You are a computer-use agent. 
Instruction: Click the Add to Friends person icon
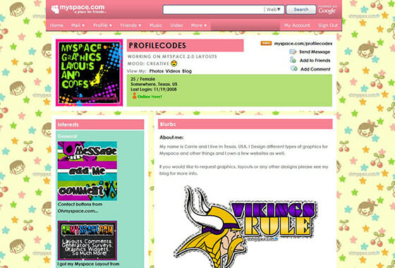tap(293, 60)
